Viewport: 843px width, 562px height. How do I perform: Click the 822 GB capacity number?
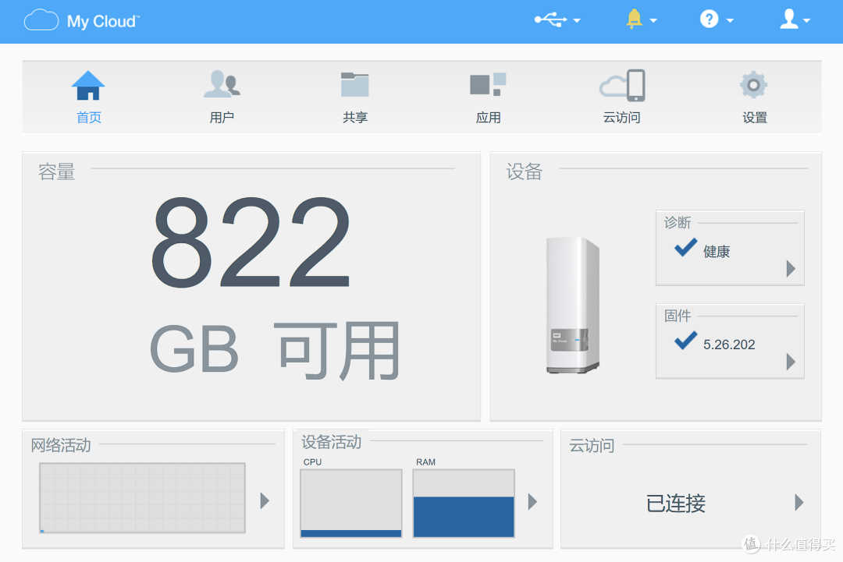[x=251, y=242]
